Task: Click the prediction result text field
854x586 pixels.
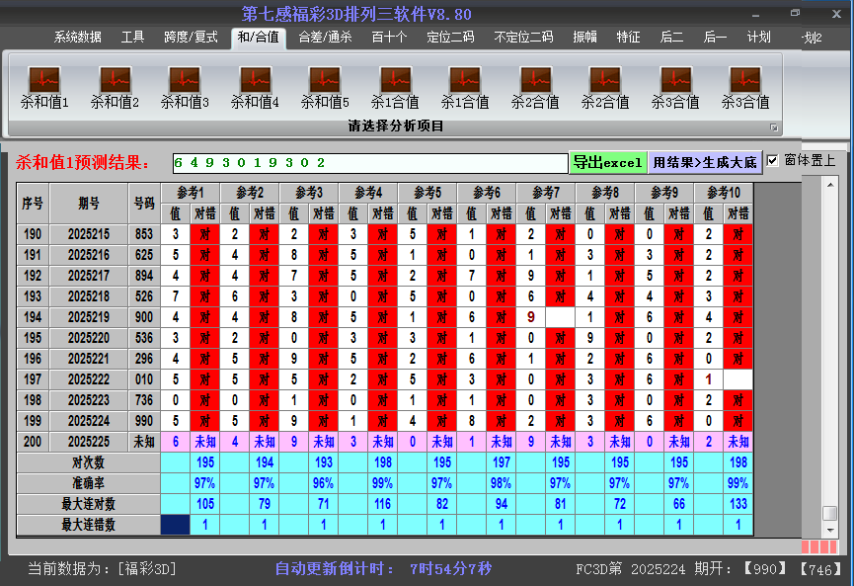Action: tap(368, 162)
